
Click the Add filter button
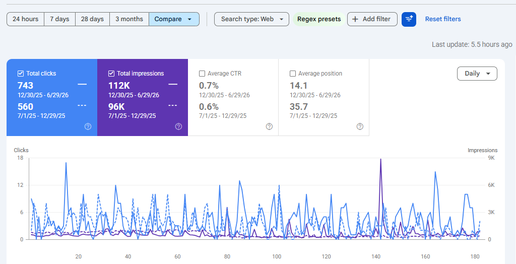coord(372,19)
